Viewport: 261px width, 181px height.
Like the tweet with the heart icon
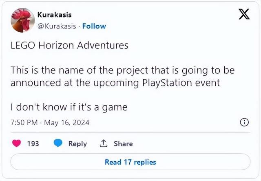(17, 143)
